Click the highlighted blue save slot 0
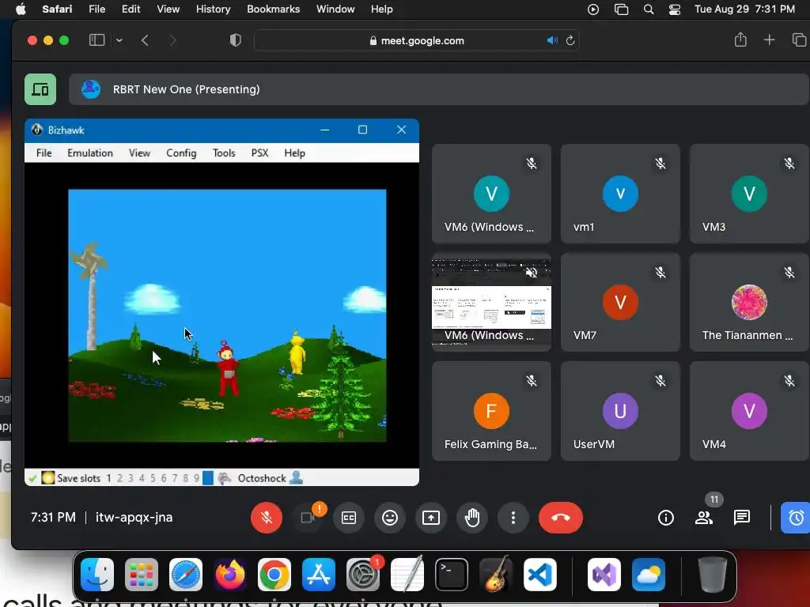The height and width of the screenshot is (607, 810). coord(208,478)
